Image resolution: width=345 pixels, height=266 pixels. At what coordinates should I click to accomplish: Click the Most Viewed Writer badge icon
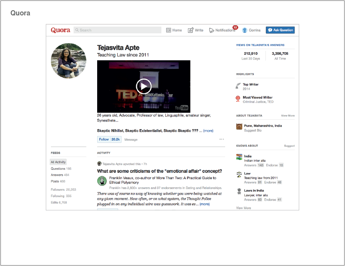tap(238, 99)
